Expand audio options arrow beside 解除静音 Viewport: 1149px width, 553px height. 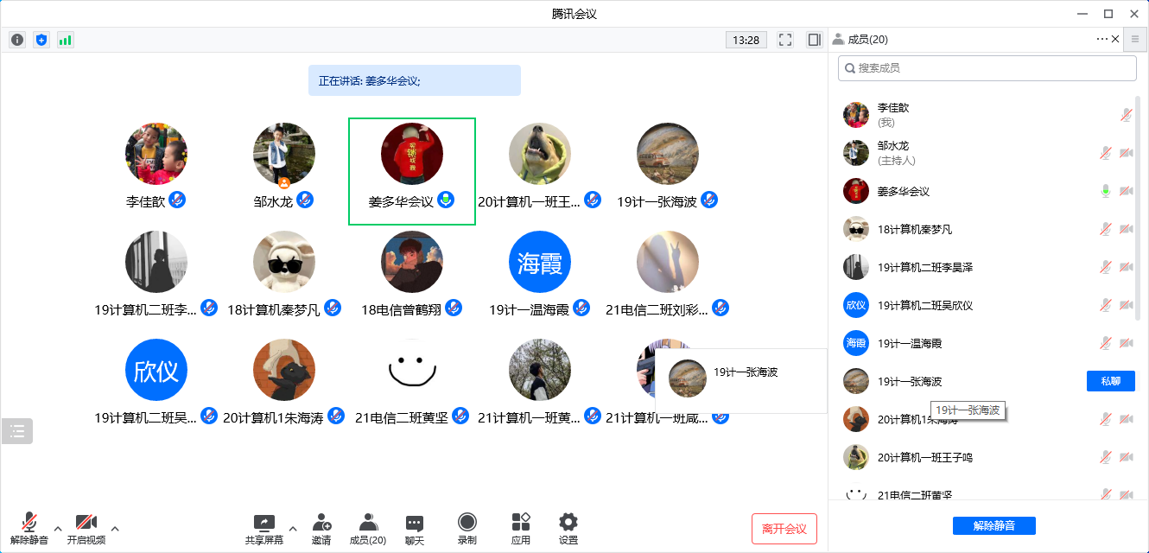click(x=58, y=528)
